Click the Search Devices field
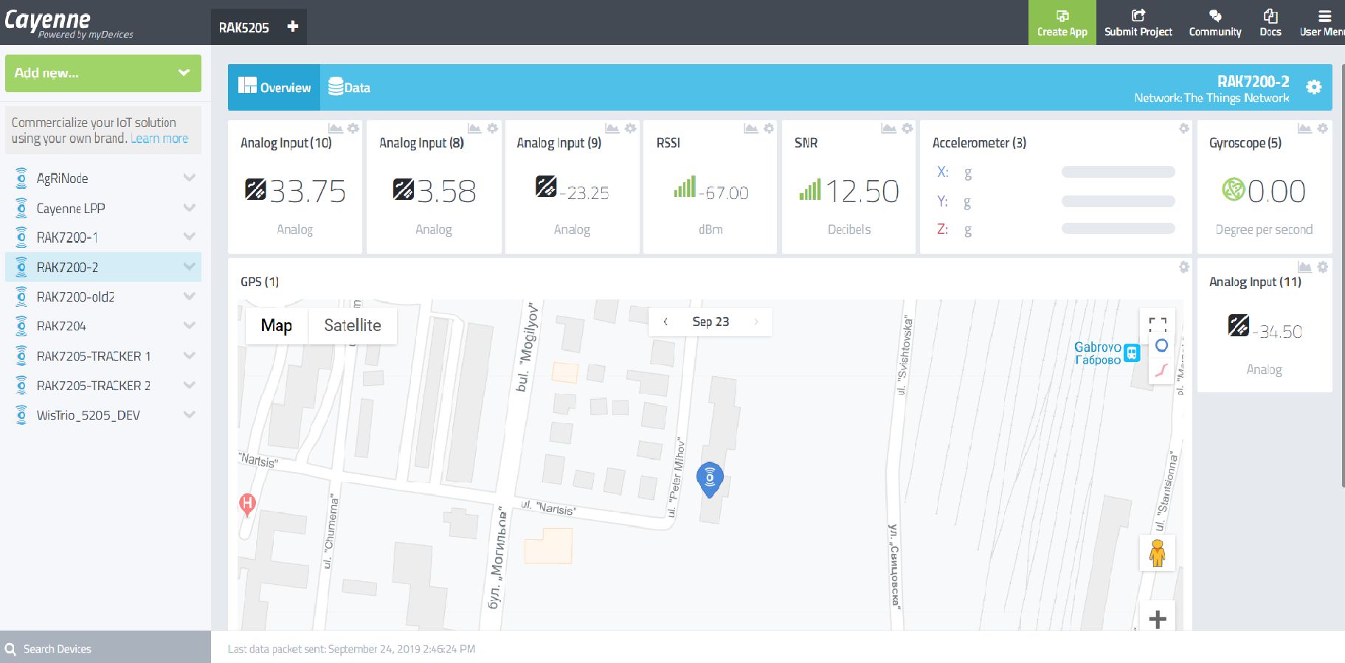 click(x=105, y=648)
